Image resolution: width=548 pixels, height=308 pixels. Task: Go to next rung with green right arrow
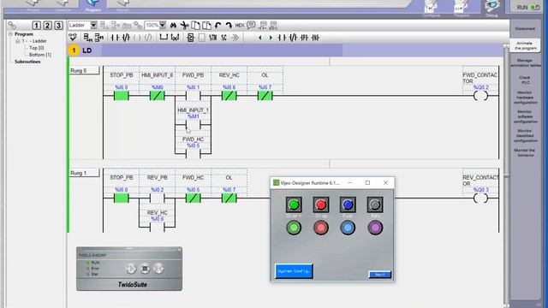coord(271,38)
